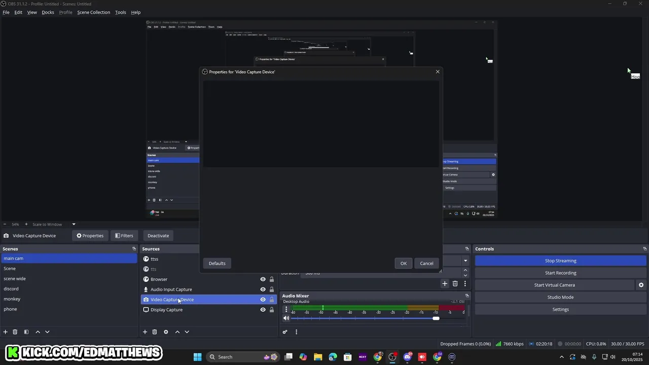
Task: Open Windows Start menu
Action: pos(197,357)
